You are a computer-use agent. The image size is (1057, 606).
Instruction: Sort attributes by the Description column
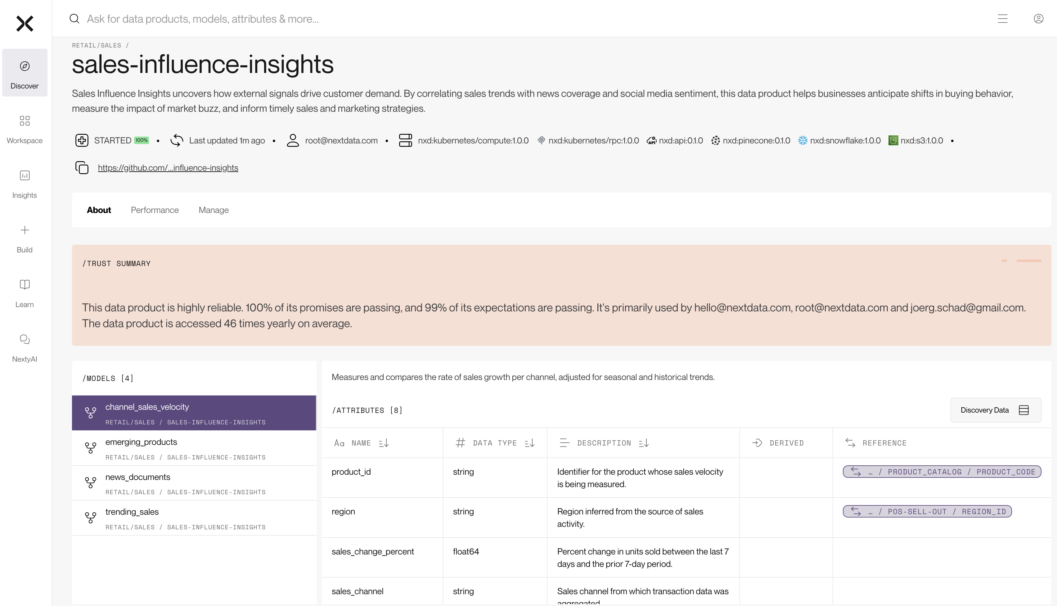point(644,443)
